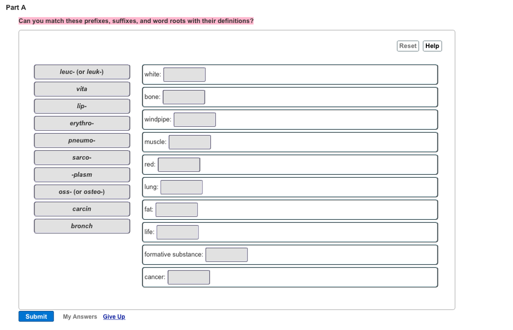Click the cancer answer field
Image resolution: width=513 pixels, height=330 pixels.
tap(188, 277)
